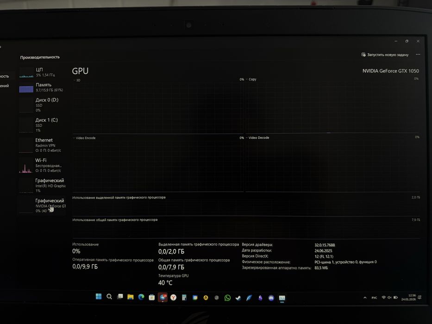Click dedicated GPU memory value 0,0/2,0 ГБ
Image resolution: width=432 pixels, height=324 pixels.
[x=171, y=251]
